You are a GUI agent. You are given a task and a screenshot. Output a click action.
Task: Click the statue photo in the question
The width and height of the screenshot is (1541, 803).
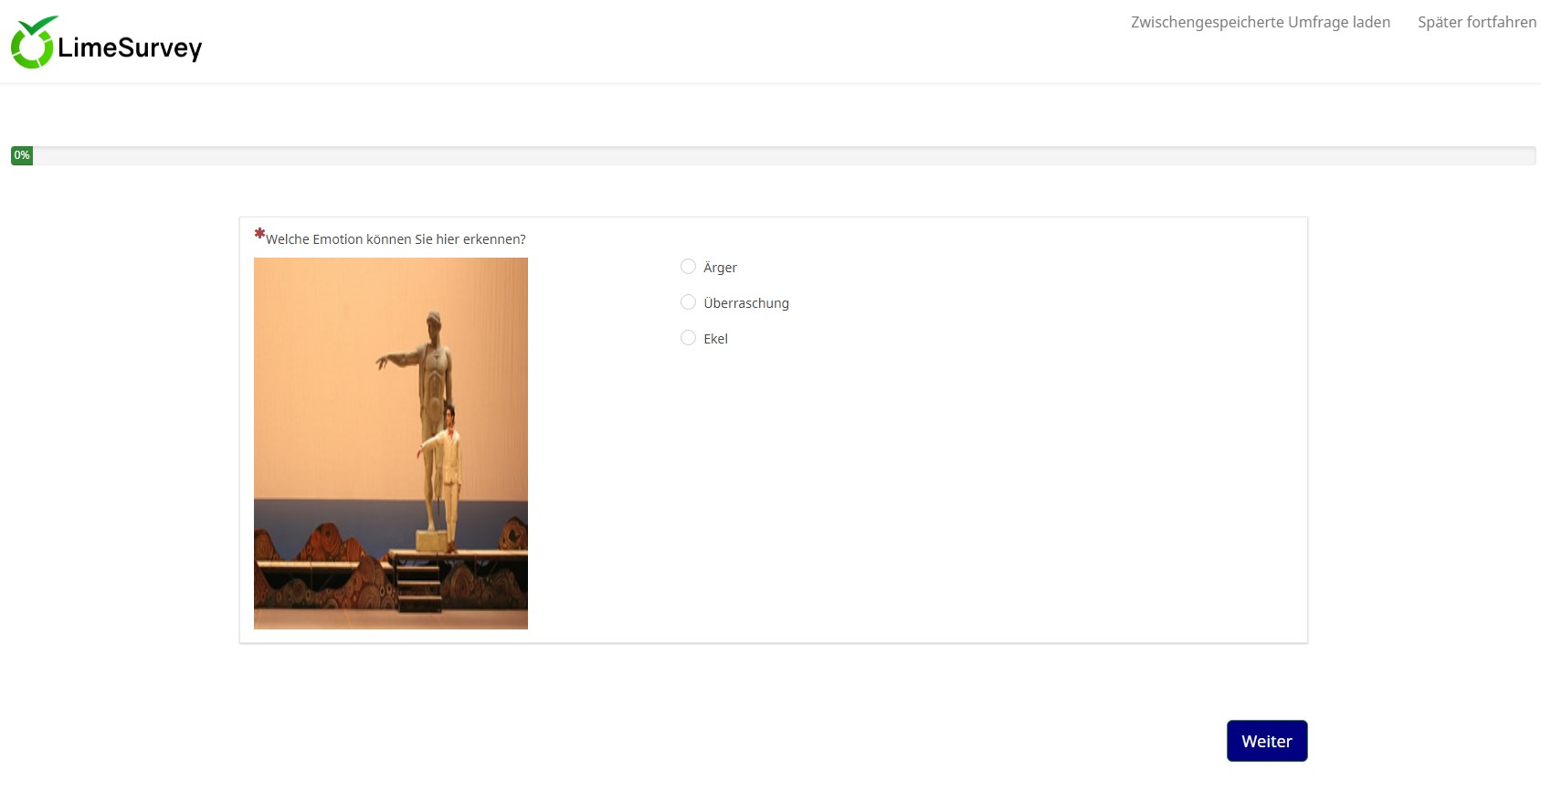(390, 443)
